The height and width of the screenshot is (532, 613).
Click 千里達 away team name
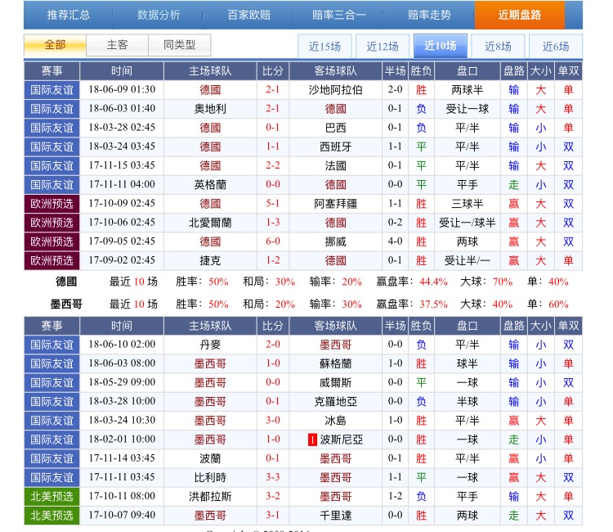click(x=335, y=516)
